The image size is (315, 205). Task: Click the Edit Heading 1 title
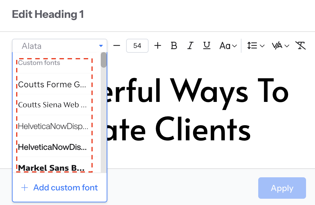click(48, 14)
